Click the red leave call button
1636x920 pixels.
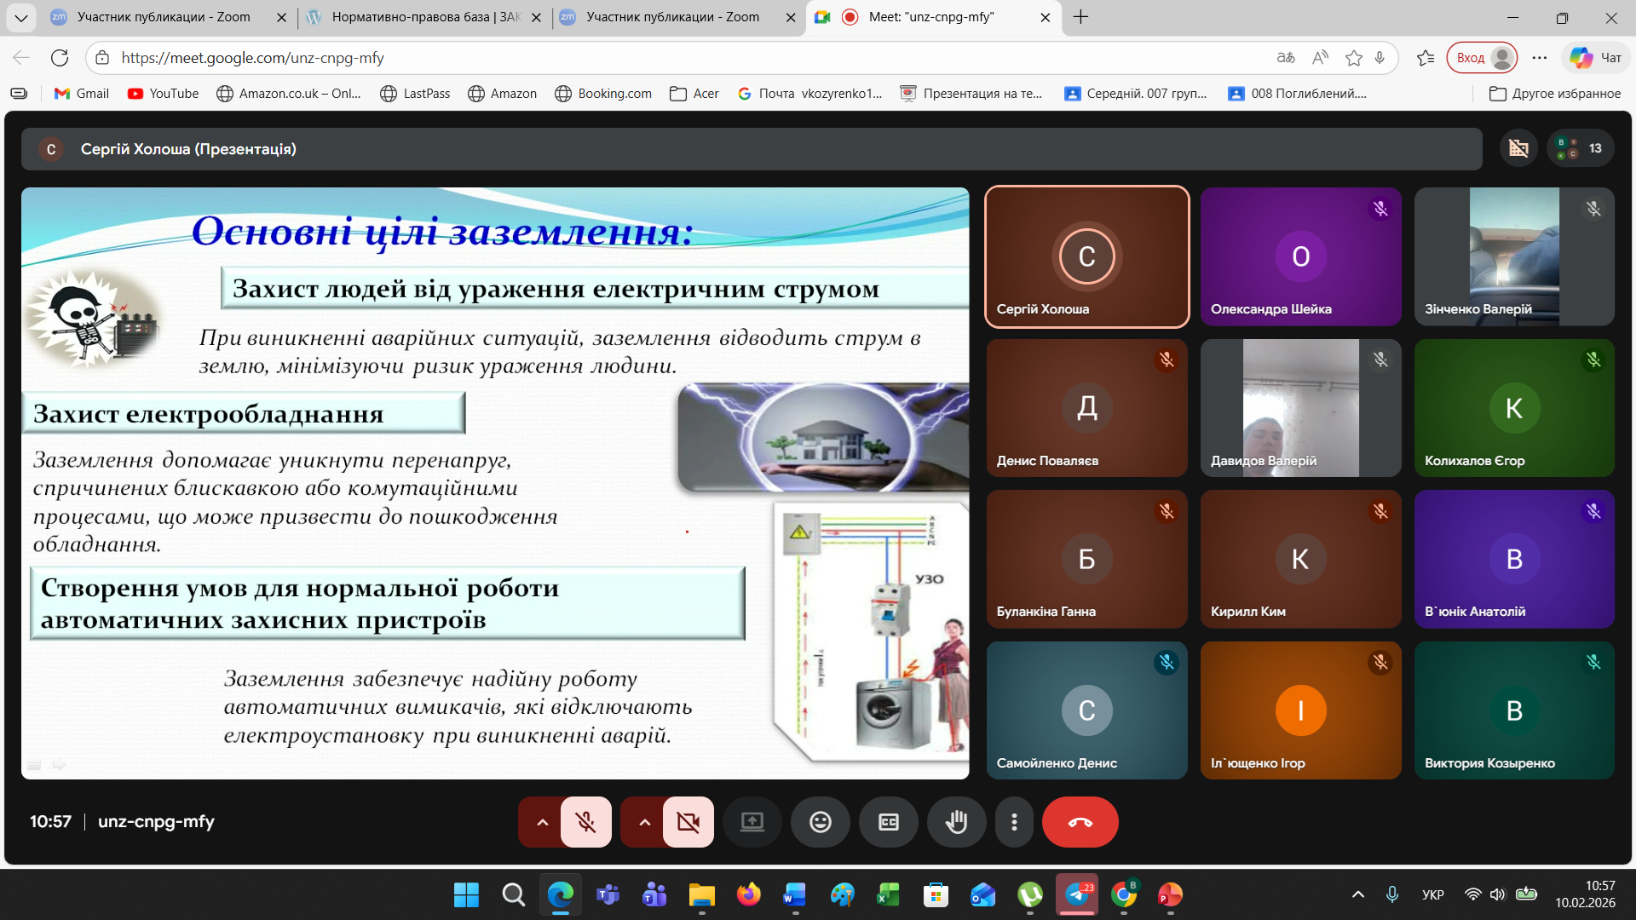(1080, 822)
